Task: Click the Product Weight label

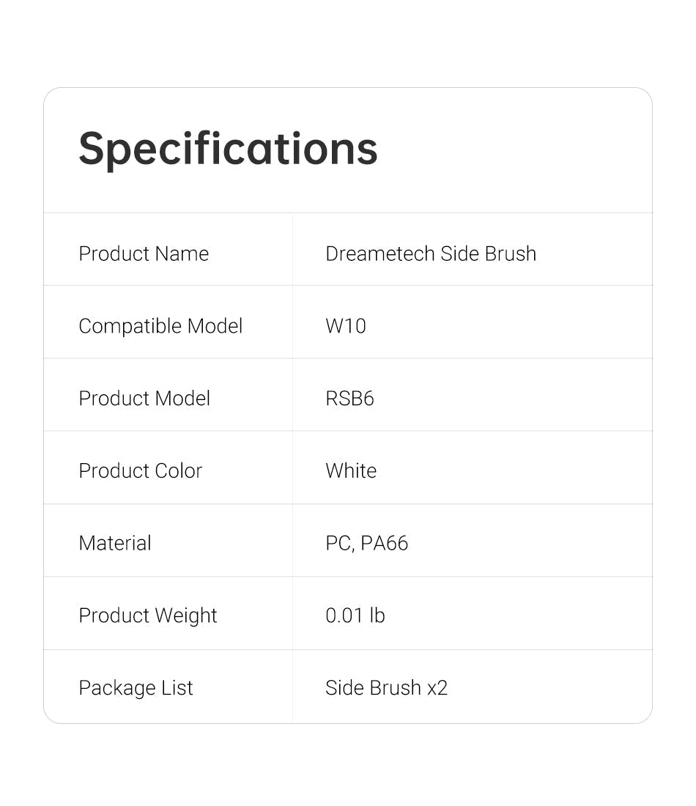Action: (x=148, y=616)
